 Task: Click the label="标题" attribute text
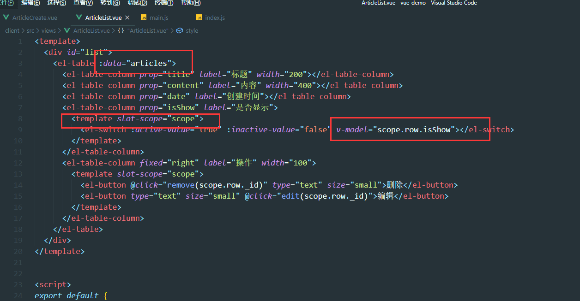point(225,74)
